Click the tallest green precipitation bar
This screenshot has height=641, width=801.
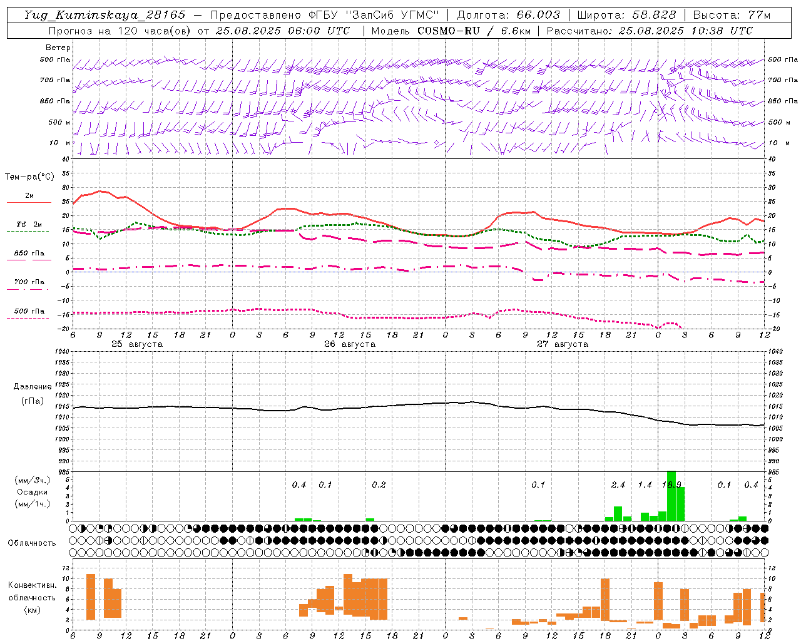pos(671,496)
